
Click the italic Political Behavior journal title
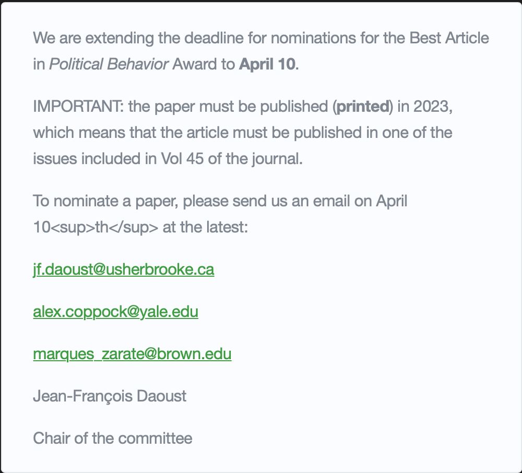coord(109,64)
